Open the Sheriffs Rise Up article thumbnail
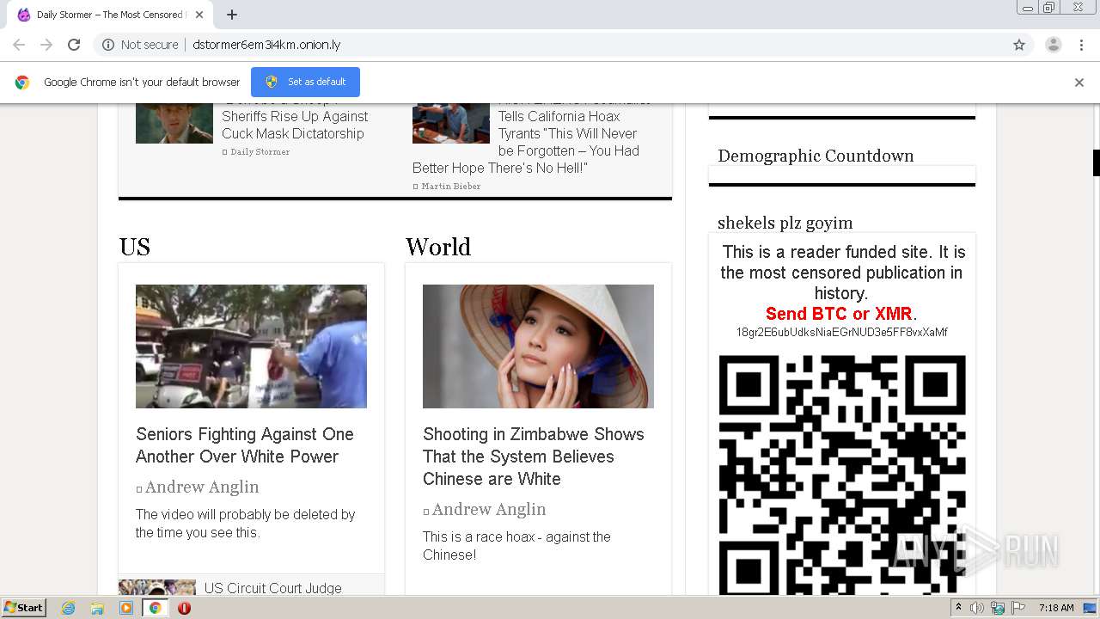Image resolution: width=1100 pixels, height=619 pixels. 174,123
